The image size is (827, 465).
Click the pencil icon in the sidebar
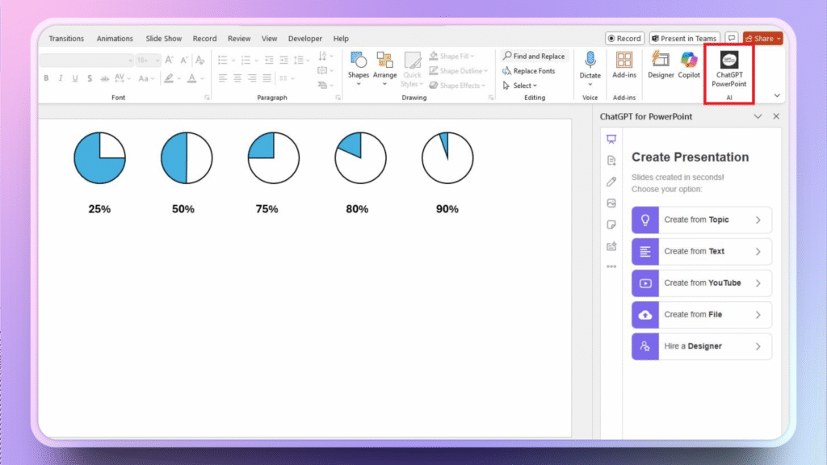(611, 182)
